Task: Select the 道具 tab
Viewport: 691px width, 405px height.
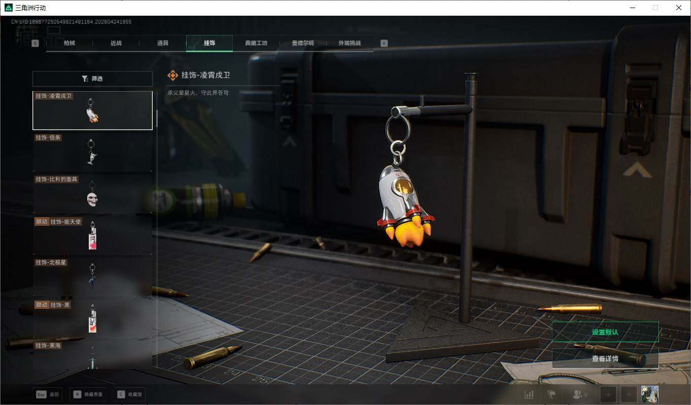Action: [163, 43]
